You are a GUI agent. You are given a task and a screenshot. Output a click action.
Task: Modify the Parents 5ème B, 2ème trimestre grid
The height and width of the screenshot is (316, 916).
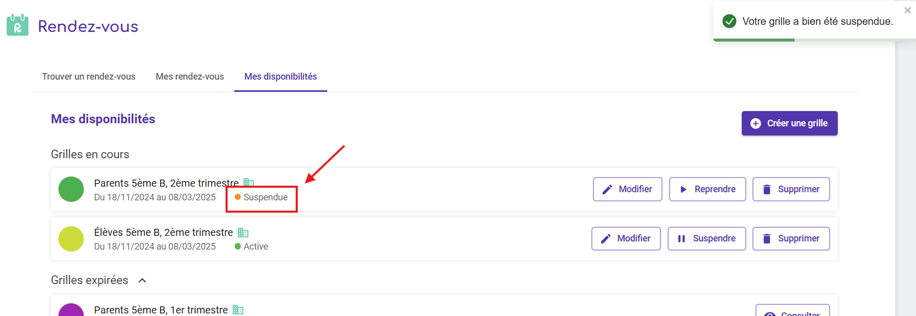(x=627, y=189)
